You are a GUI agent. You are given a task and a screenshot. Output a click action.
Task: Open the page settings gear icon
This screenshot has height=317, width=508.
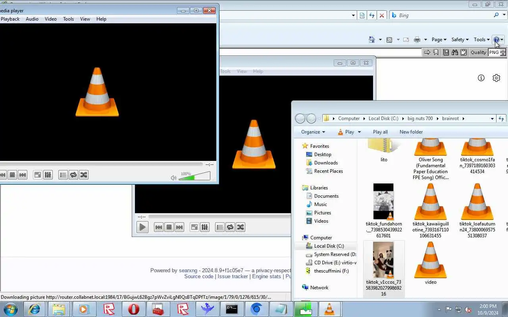click(496, 78)
